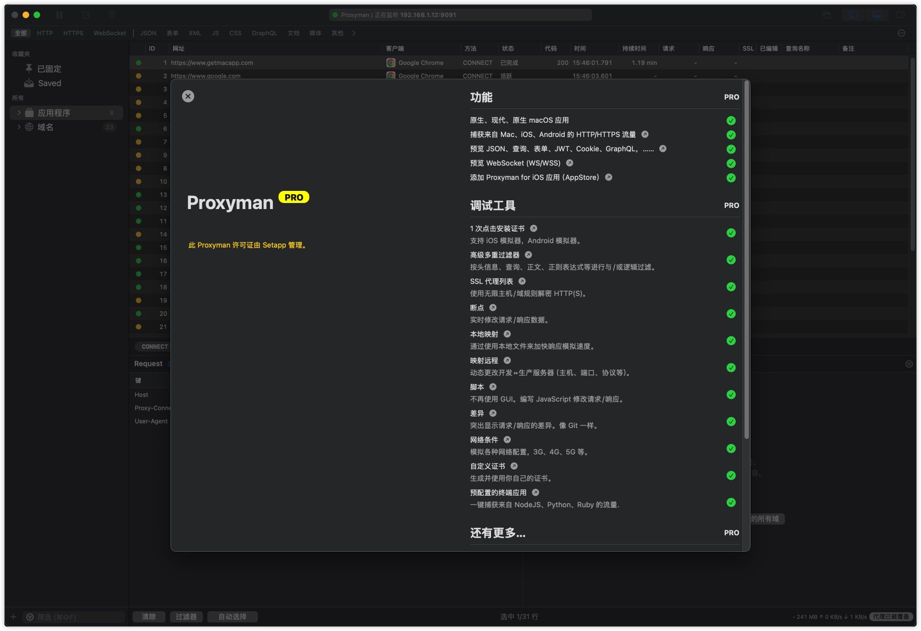Image resolution: width=921 pixels, height=631 pixels.
Task: Open link icon beside 1 次点击安装证书
Action: 533,228
